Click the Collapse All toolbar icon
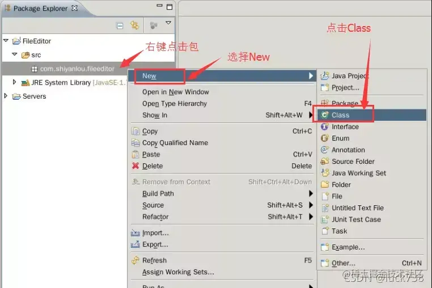This screenshot has height=288, width=432. coord(120,26)
